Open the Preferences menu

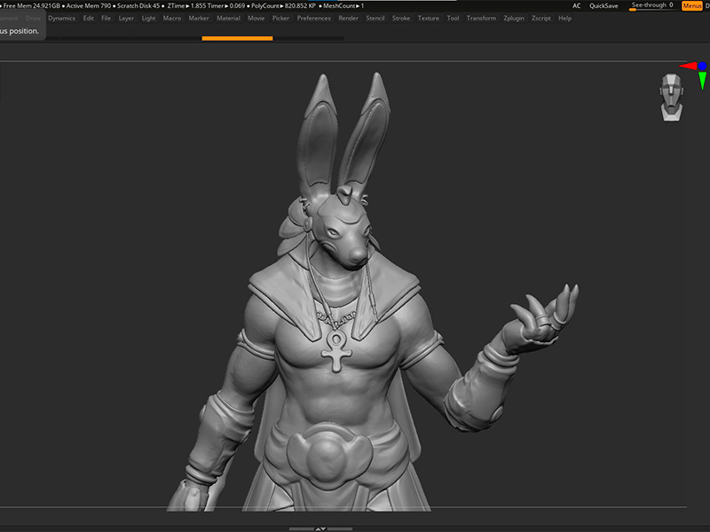[313, 18]
